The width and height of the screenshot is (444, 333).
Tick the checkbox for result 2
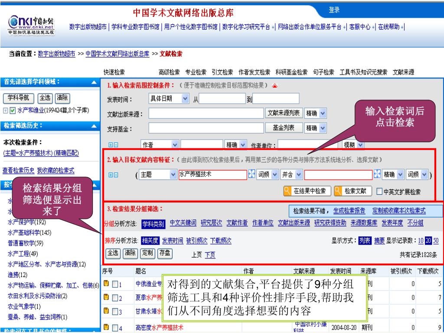point(115,298)
